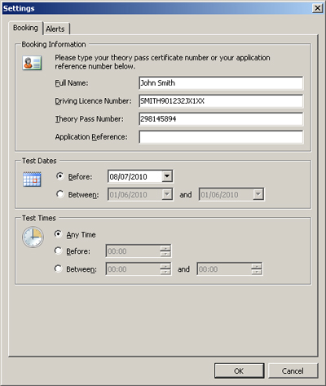
Task: Expand the second Between date dropdown after 'and'
Action: (x=258, y=194)
